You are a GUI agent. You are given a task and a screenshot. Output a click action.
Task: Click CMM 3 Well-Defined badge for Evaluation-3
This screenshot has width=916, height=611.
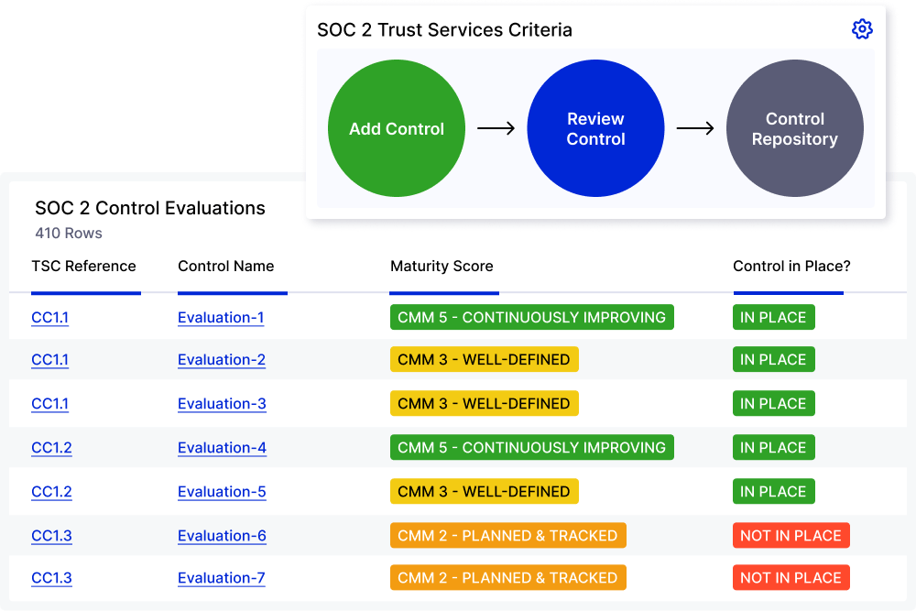pyautogui.click(x=485, y=403)
